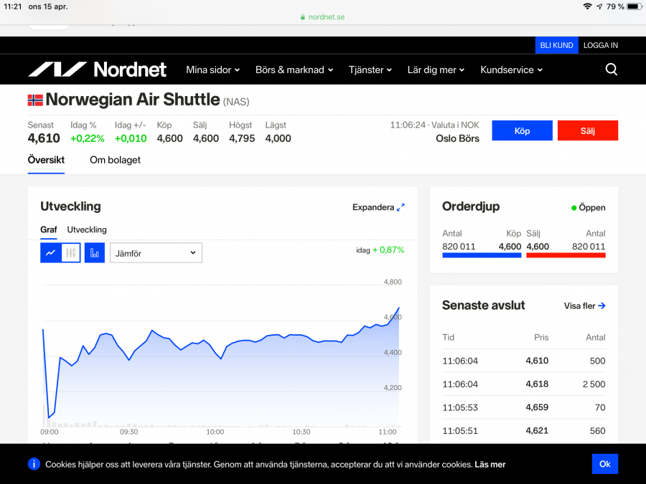This screenshot has width=646, height=484.
Task: Click the Norwegian flag icon
Action: (35, 100)
